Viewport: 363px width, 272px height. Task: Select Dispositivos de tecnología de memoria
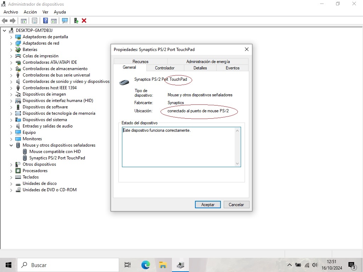click(x=59, y=114)
